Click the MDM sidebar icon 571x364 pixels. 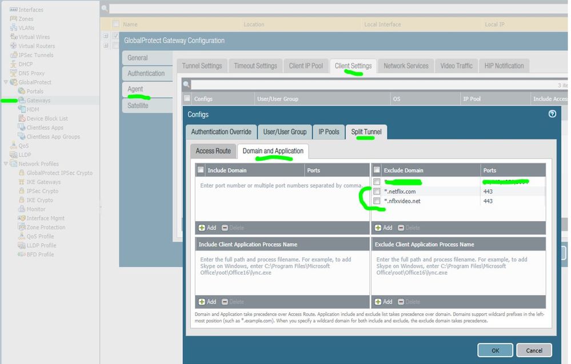click(22, 110)
